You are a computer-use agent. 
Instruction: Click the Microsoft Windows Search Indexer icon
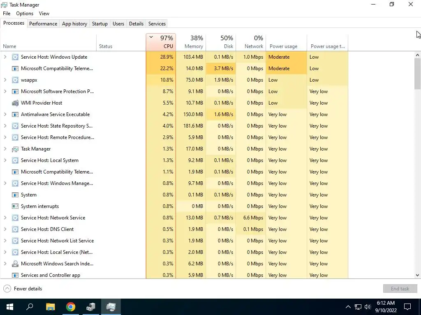point(15,264)
